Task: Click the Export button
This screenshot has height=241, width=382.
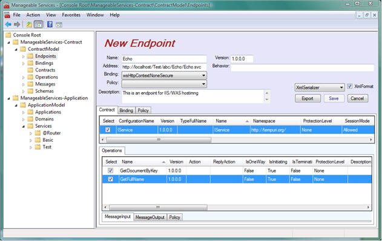Action: [x=308, y=99]
